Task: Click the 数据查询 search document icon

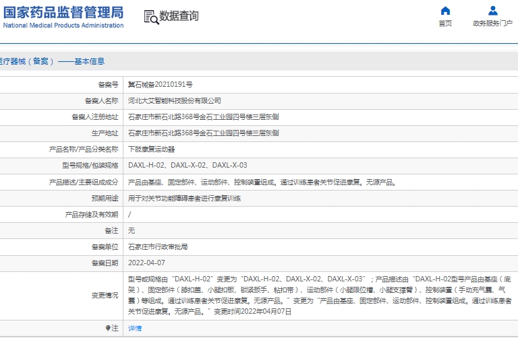Action: coord(151,17)
